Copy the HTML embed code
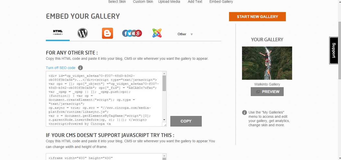Image resolution: width=341 pixels, height=160 pixels. point(186,121)
